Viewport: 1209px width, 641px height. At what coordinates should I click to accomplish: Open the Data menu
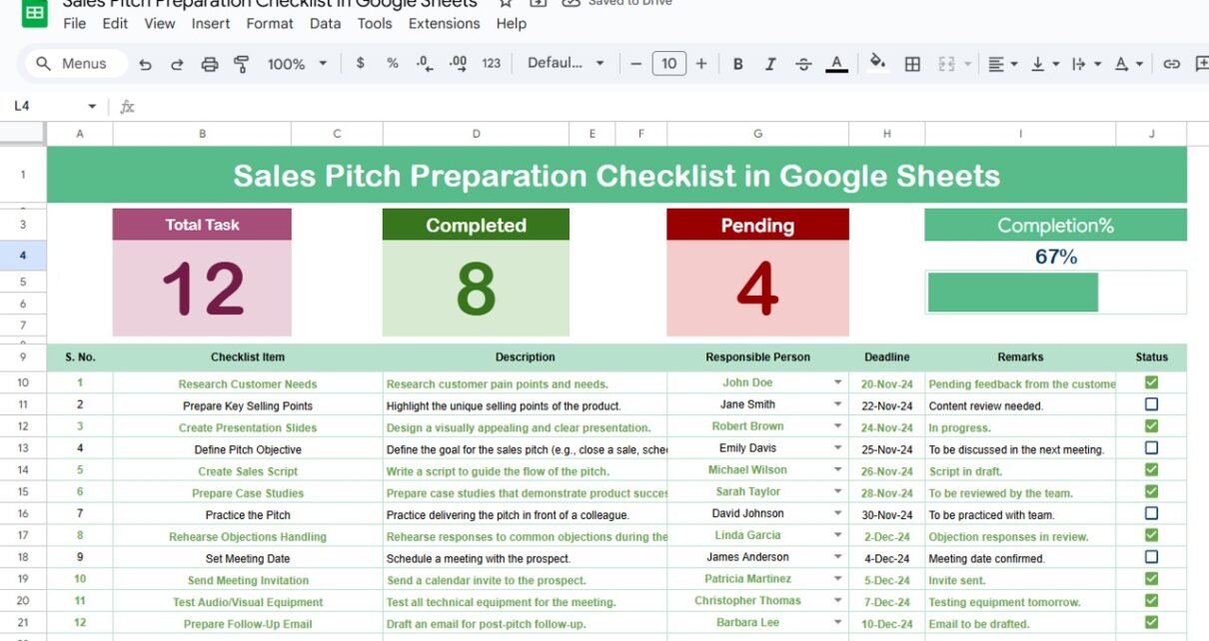pos(325,24)
